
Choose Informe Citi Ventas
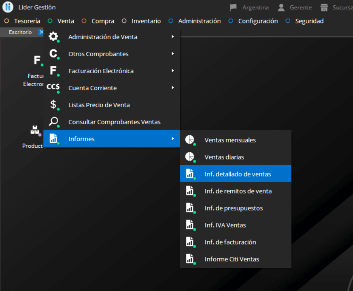coord(231,259)
